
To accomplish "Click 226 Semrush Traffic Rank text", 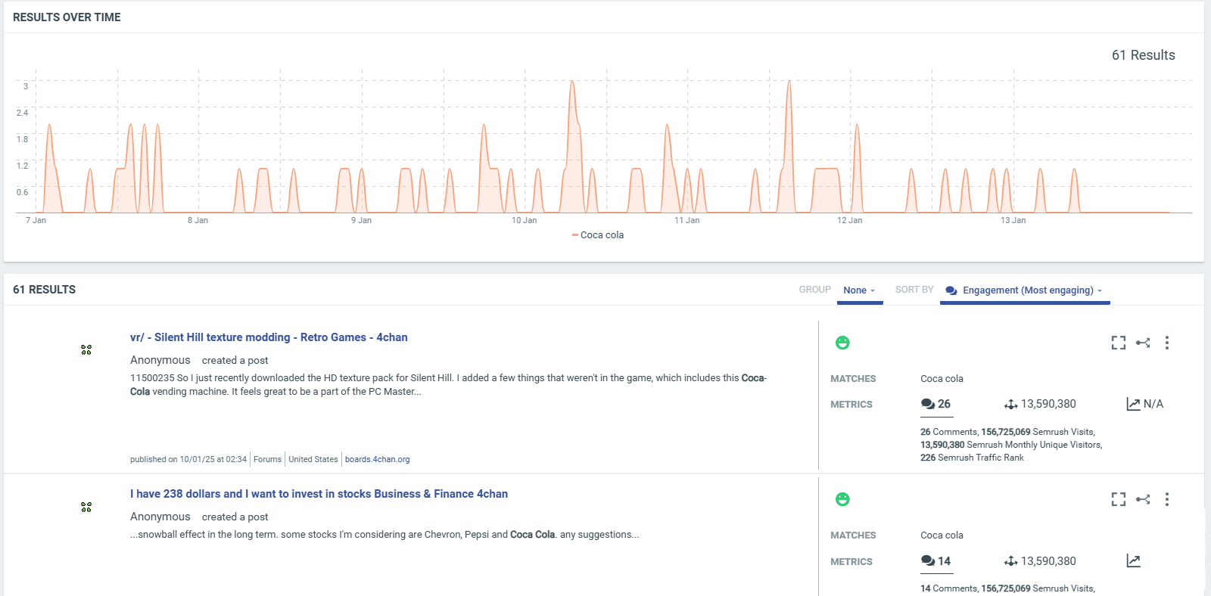I will 972,458.
